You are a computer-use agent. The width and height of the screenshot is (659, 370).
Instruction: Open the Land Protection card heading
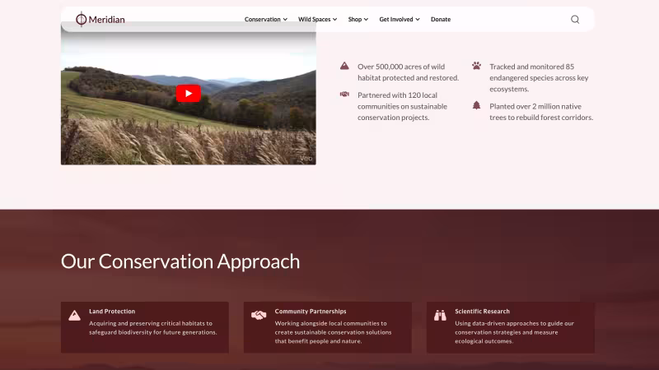tap(112, 312)
